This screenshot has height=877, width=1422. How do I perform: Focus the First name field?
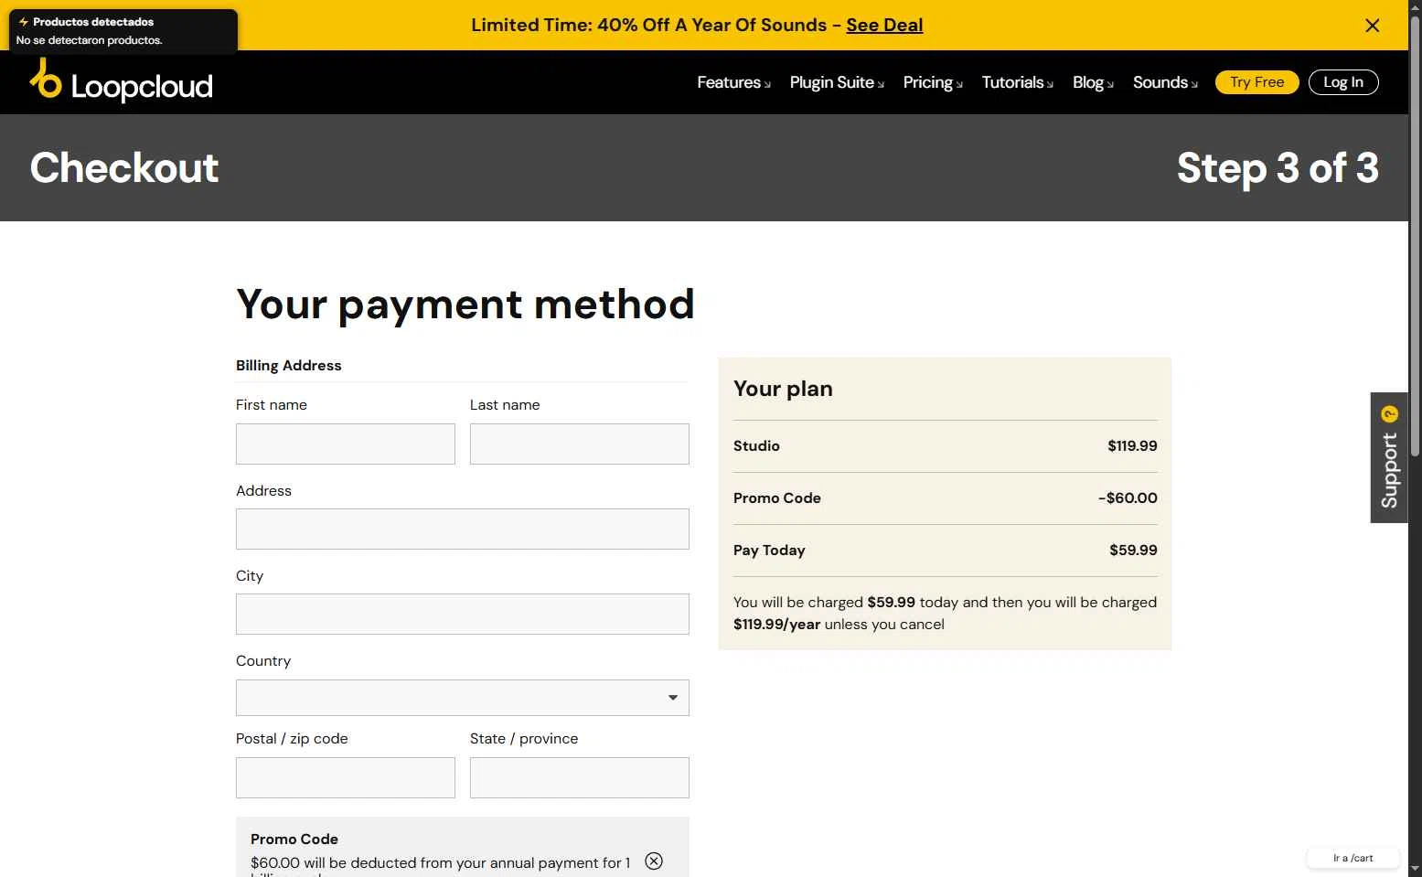(346, 444)
